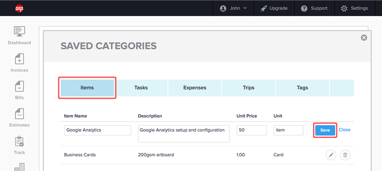The height and width of the screenshot is (171, 382).
Task: Click the Support question mark icon
Action: (304, 9)
